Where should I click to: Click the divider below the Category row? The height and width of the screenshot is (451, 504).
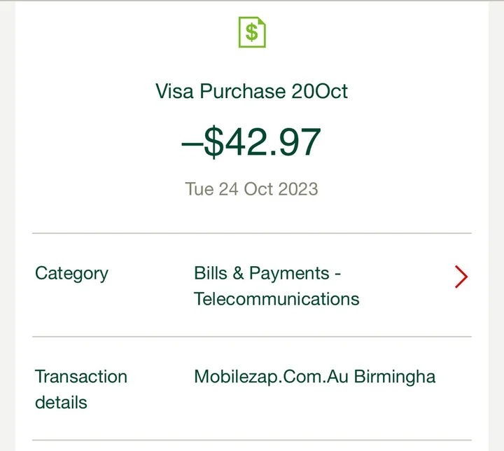coord(251,337)
